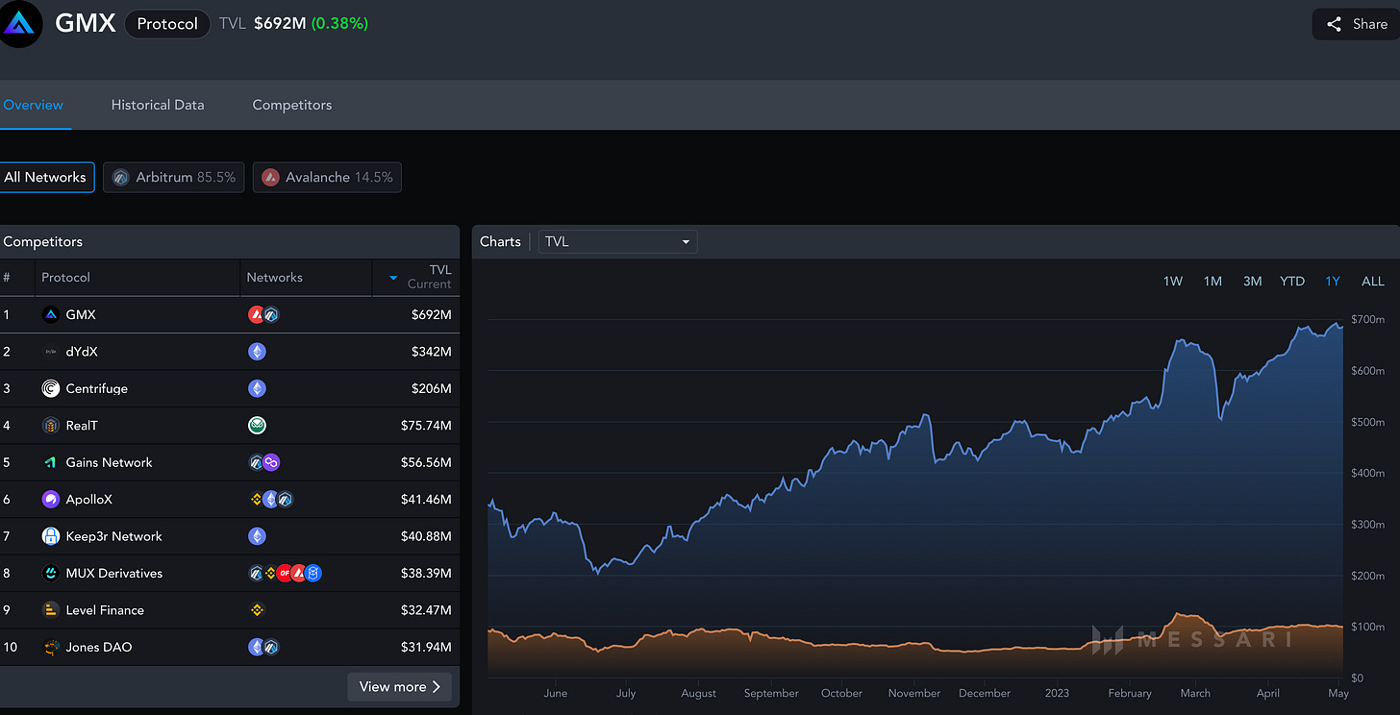1400x715 pixels.
Task: Click the dYdX protocol icon
Action: (x=51, y=352)
